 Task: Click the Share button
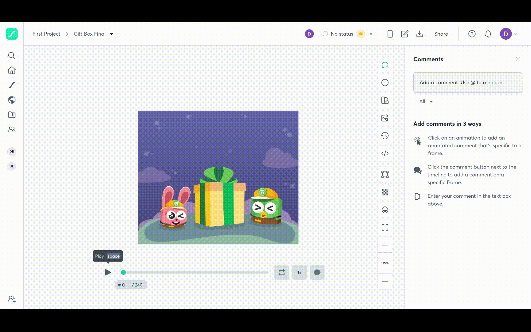click(441, 34)
